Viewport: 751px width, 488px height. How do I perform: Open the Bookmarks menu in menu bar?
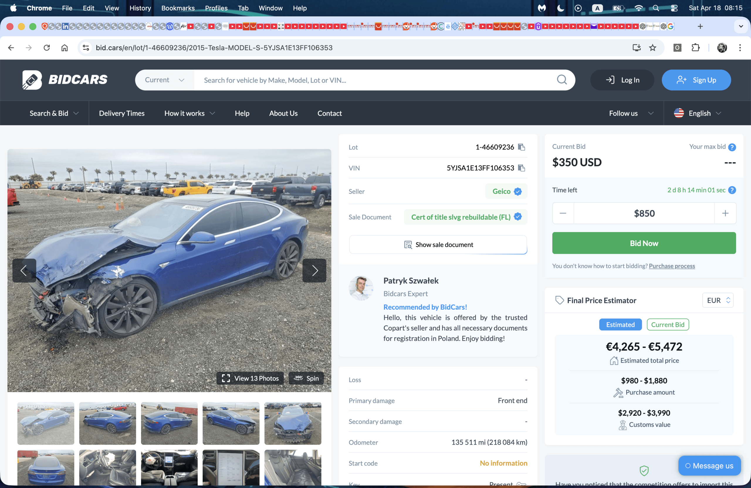pyautogui.click(x=178, y=8)
